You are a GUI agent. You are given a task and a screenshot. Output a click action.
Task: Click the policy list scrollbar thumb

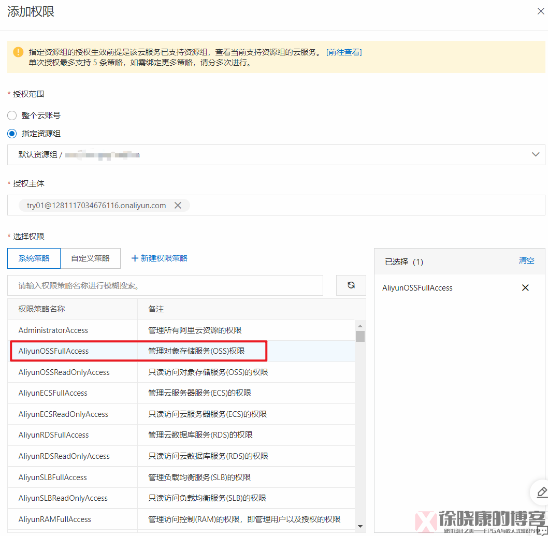pyautogui.click(x=360, y=336)
